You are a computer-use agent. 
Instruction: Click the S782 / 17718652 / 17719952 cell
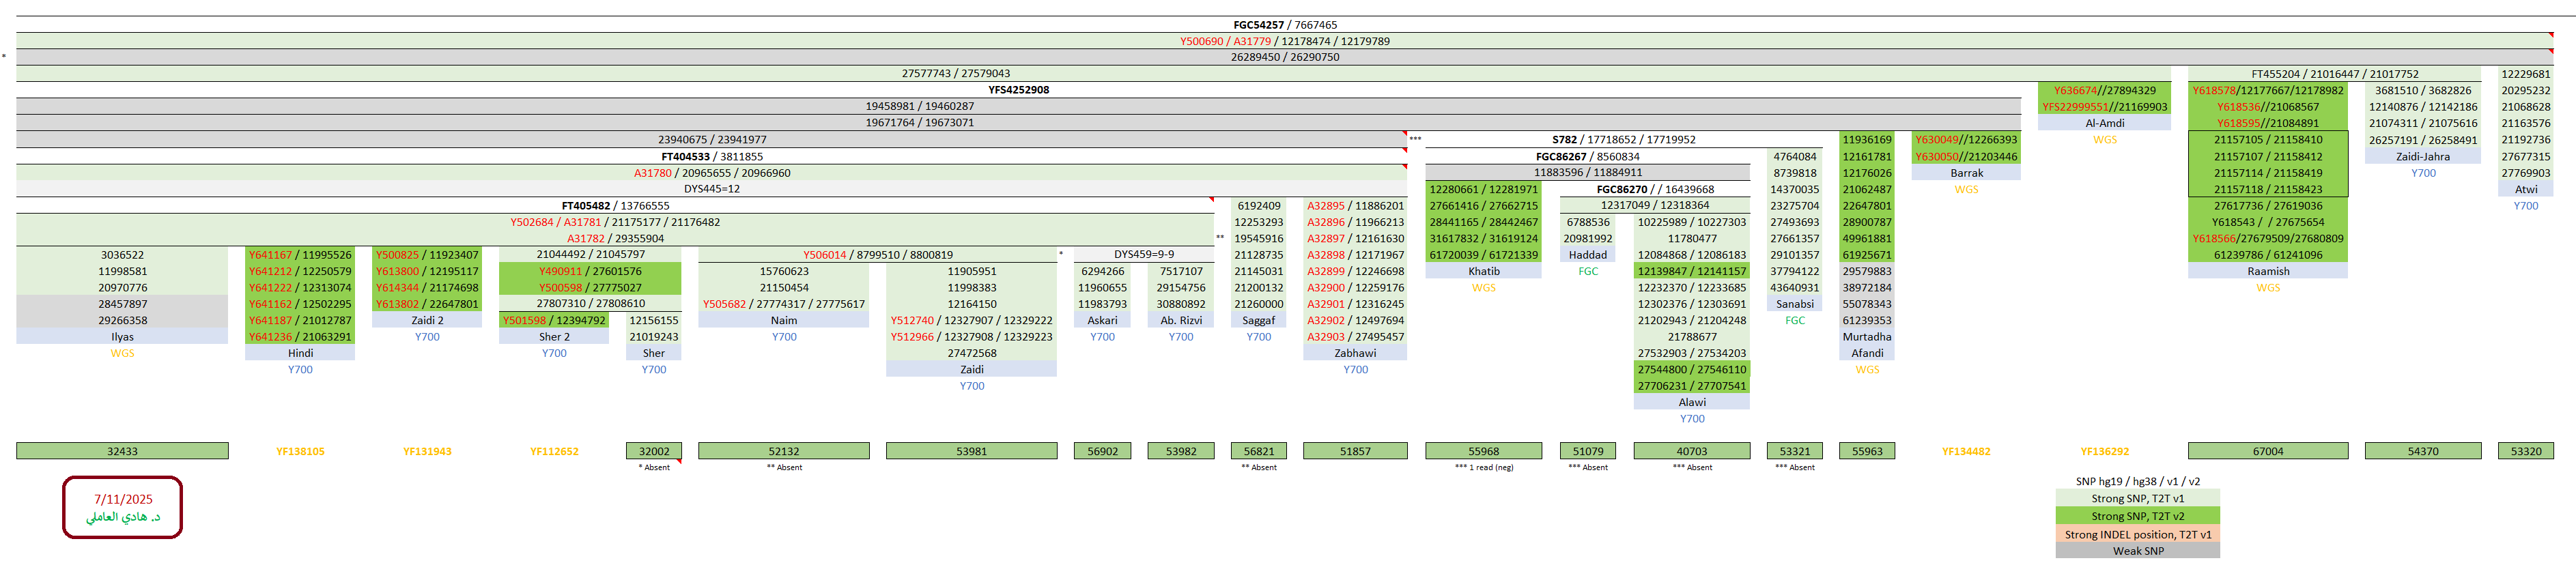coord(1623,140)
